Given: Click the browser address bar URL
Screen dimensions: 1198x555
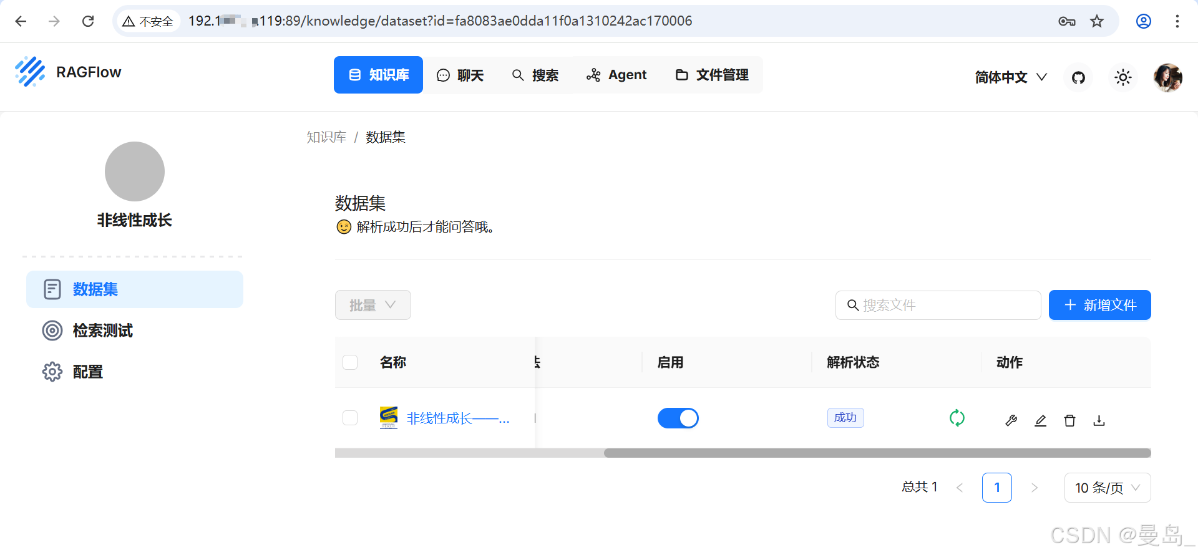Looking at the screenshot, I should coord(440,21).
